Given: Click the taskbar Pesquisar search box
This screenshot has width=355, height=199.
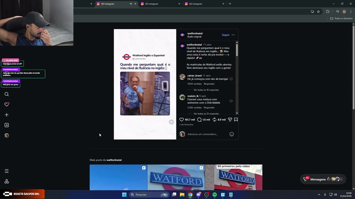Looking at the screenshot, I should (x=149, y=195).
